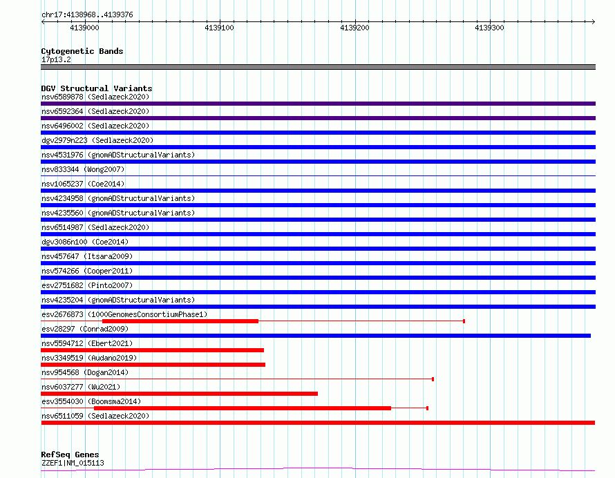Click the red bar of nsv5594712
This screenshot has height=478, width=615.
[152, 350]
